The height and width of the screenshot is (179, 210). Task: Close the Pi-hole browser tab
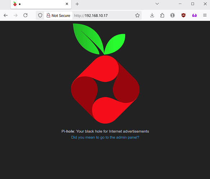(67, 4)
